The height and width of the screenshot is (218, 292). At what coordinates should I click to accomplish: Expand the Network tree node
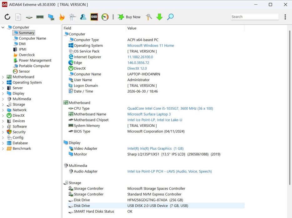[x=3, y=110]
